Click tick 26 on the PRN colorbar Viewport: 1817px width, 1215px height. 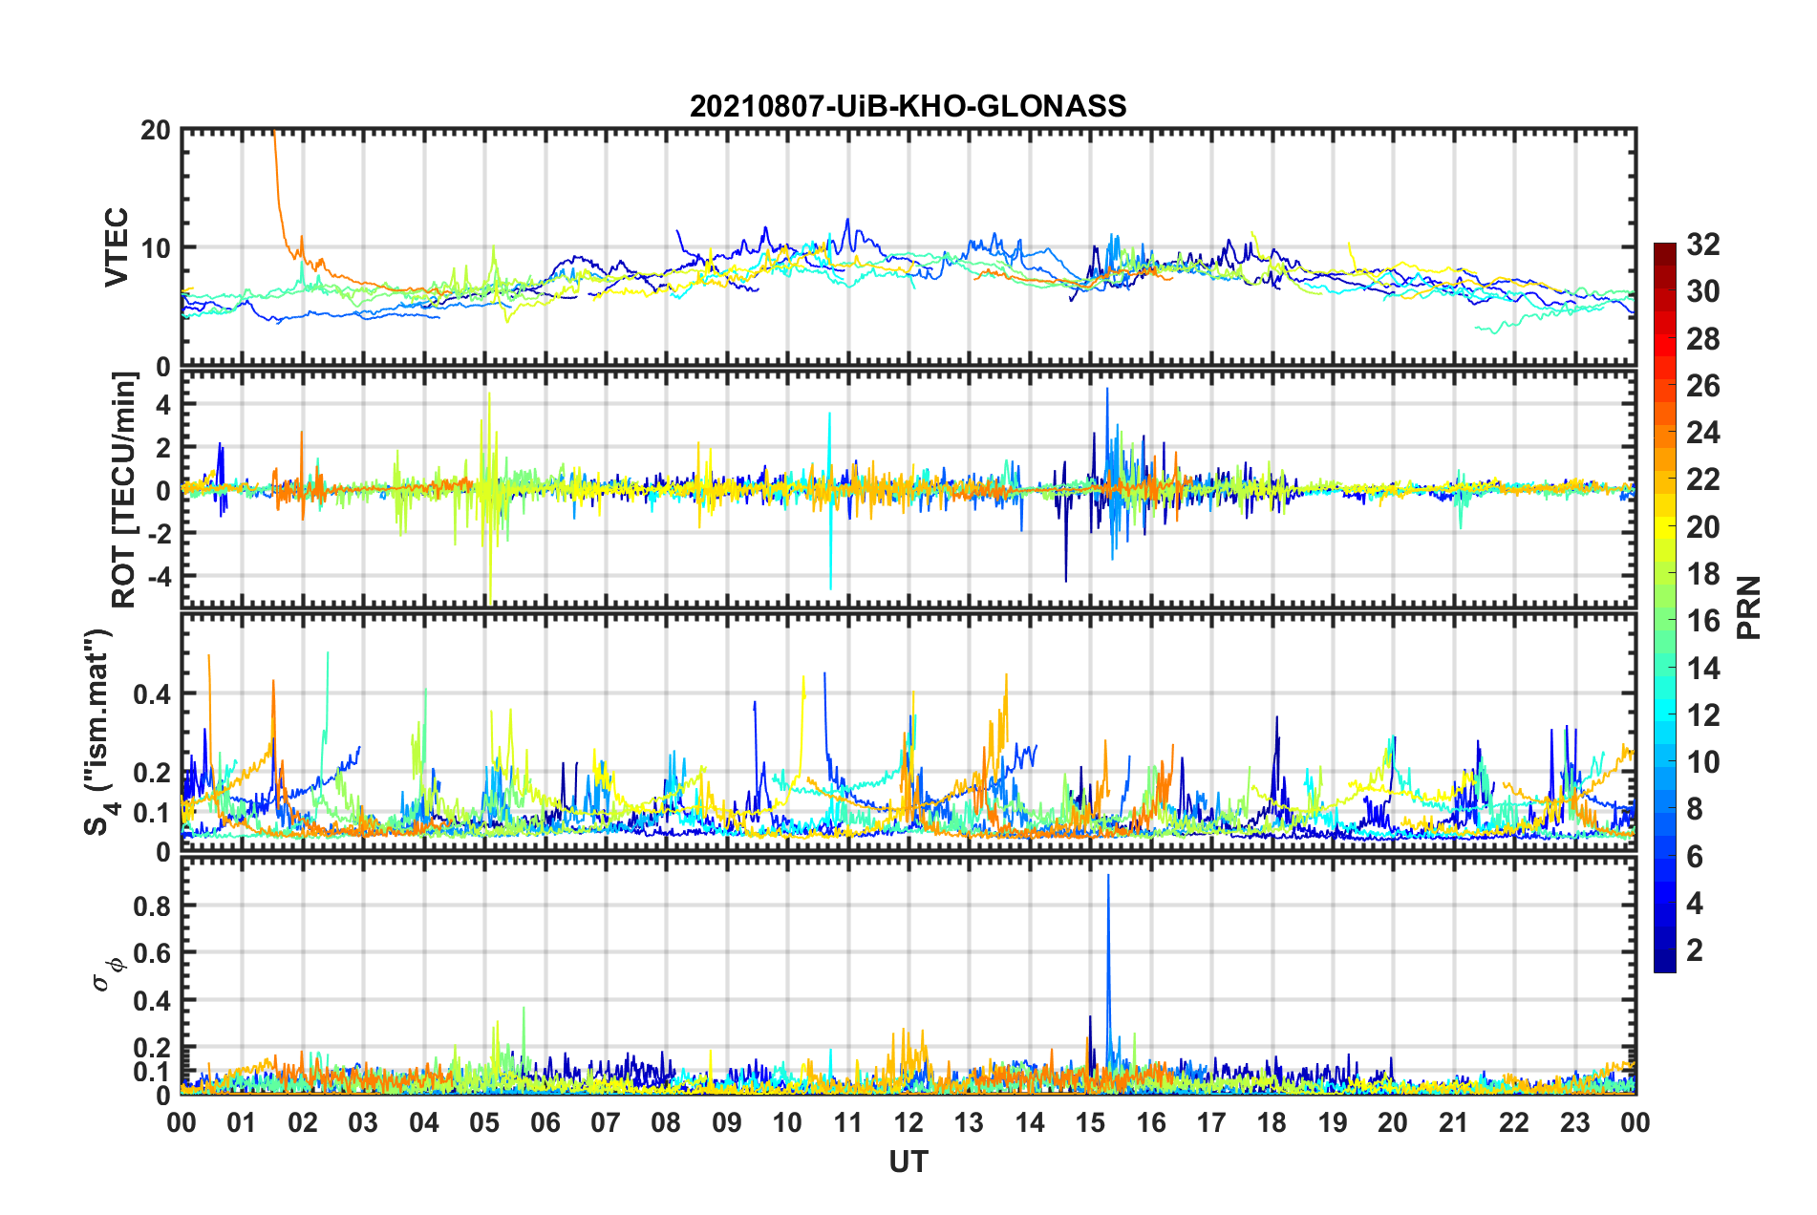tap(1703, 386)
